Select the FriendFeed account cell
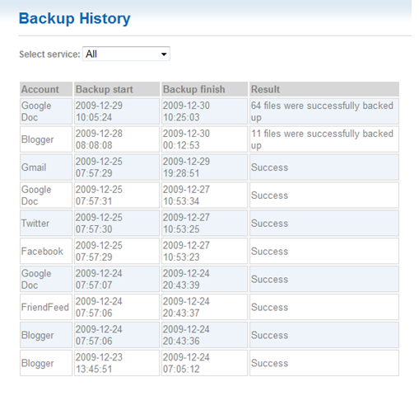Screen dimensions: 419x396 [46, 307]
